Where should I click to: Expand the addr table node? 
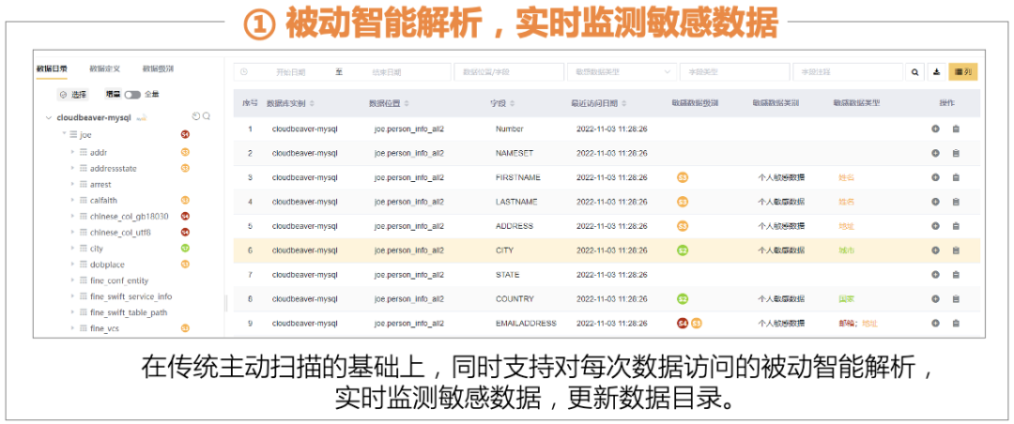coord(72,152)
